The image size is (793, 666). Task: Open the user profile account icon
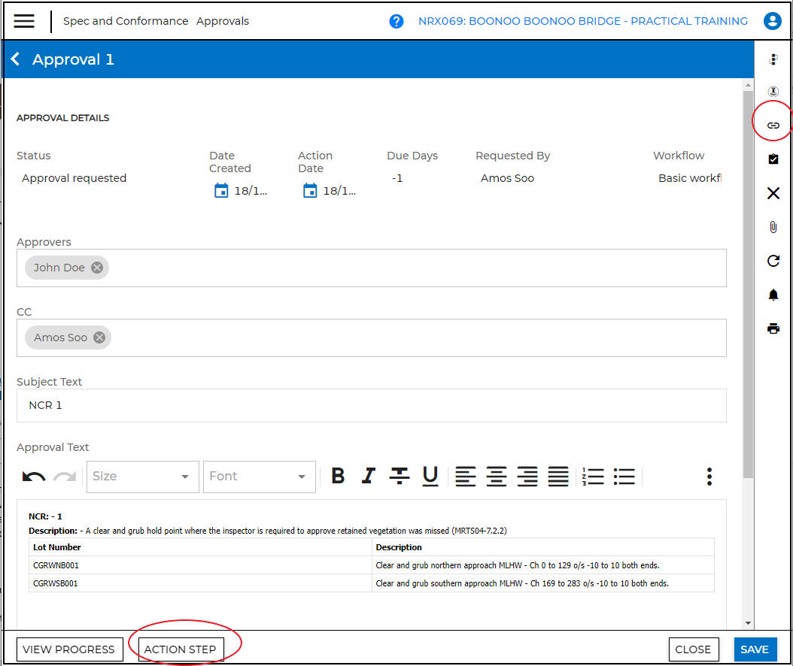coord(772,21)
